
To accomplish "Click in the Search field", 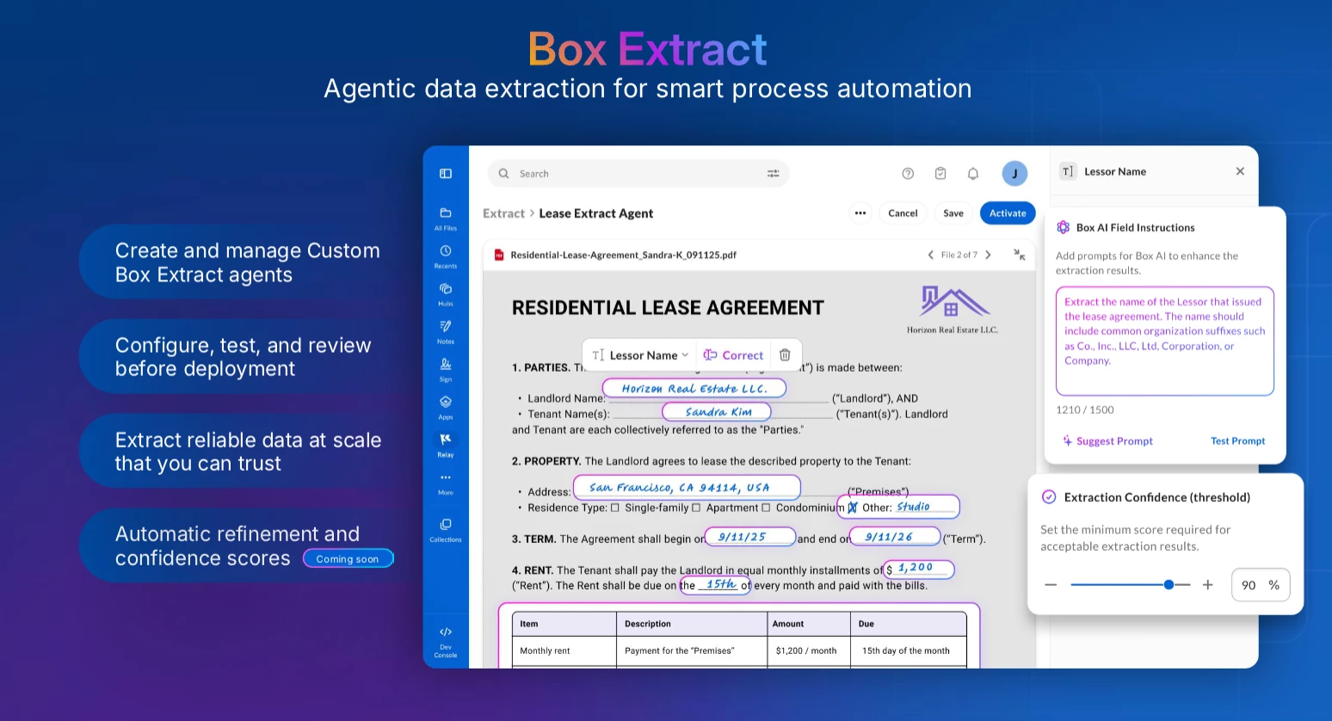I will click(x=638, y=174).
